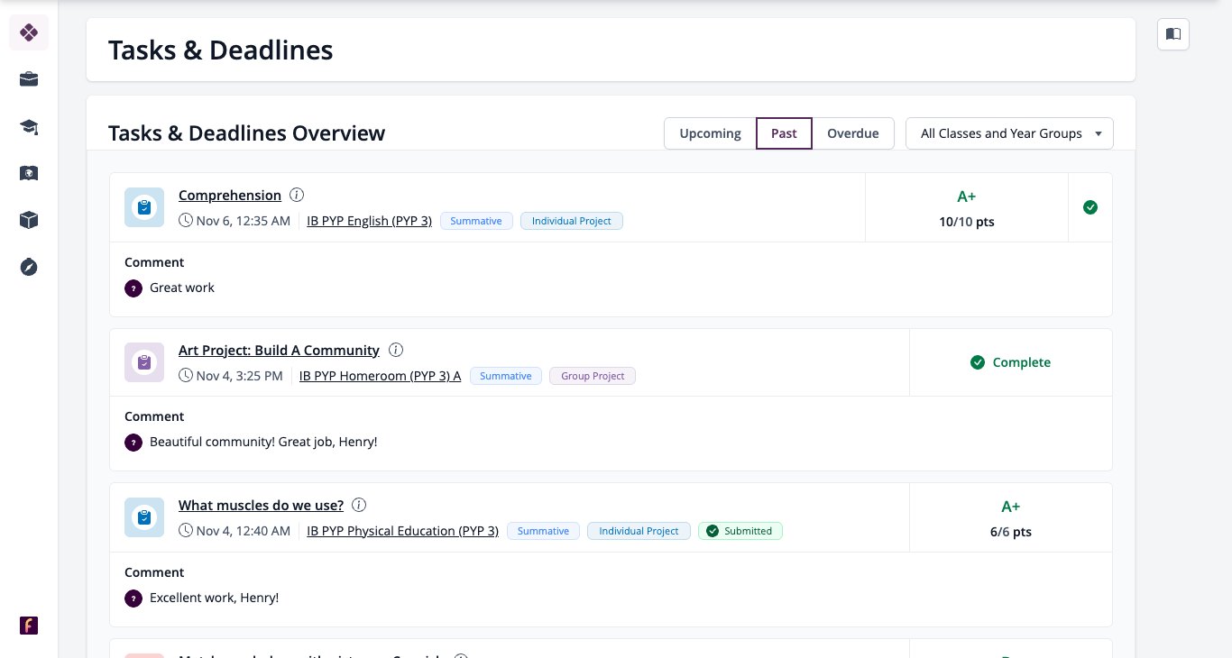Select the Past tab
This screenshot has height=658, width=1232.
click(784, 133)
